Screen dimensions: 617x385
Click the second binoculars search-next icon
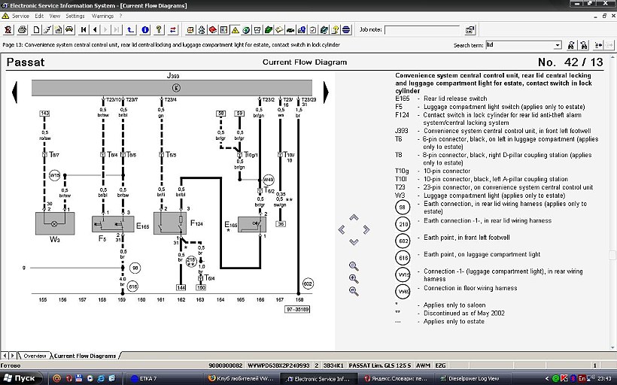click(x=584, y=45)
